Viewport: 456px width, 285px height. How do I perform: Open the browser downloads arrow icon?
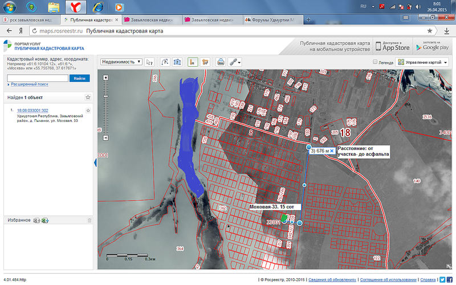447,31
